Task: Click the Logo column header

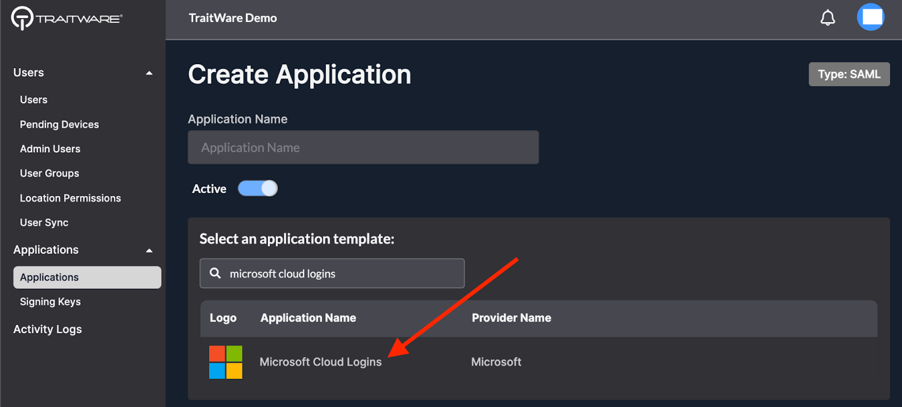Action: coord(223,318)
